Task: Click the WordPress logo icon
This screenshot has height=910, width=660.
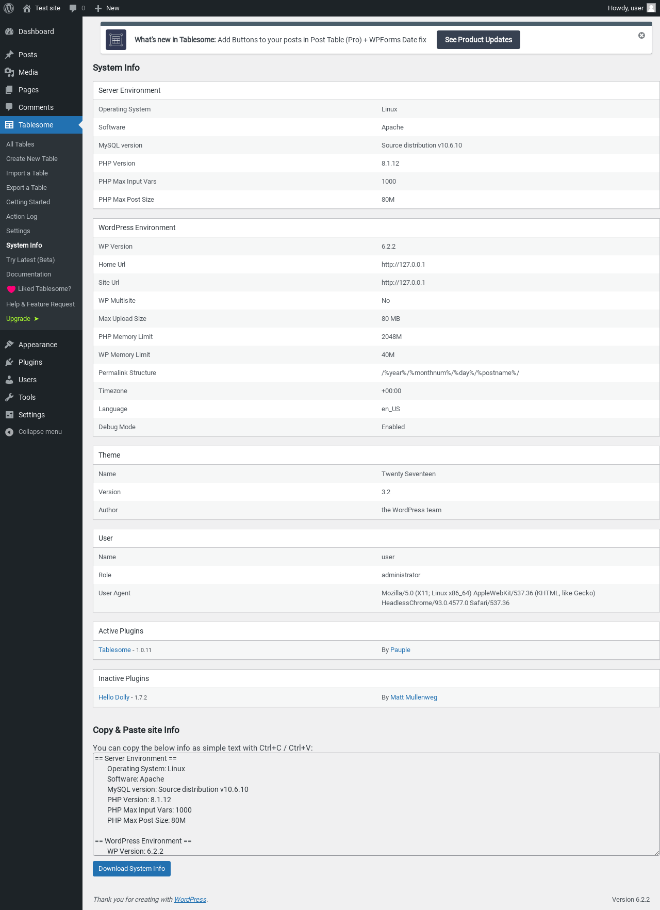Action: [9, 8]
